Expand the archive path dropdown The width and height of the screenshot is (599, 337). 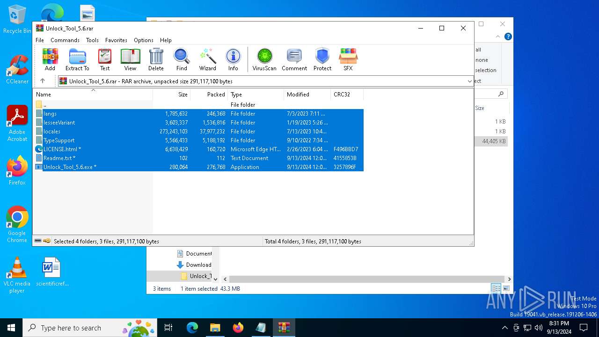coord(469,81)
